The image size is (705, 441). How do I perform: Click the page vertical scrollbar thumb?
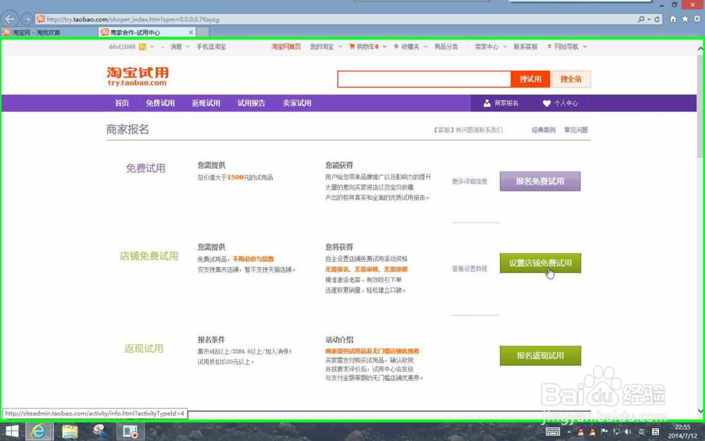coord(700,106)
